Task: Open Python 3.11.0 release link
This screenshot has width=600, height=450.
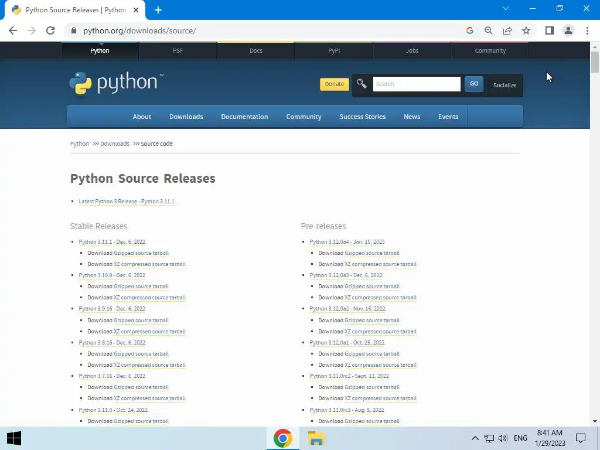Action: pyautogui.click(x=113, y=410)
